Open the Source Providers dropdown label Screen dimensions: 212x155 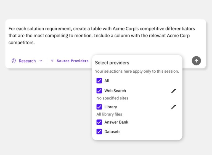(x=73, y=61)
